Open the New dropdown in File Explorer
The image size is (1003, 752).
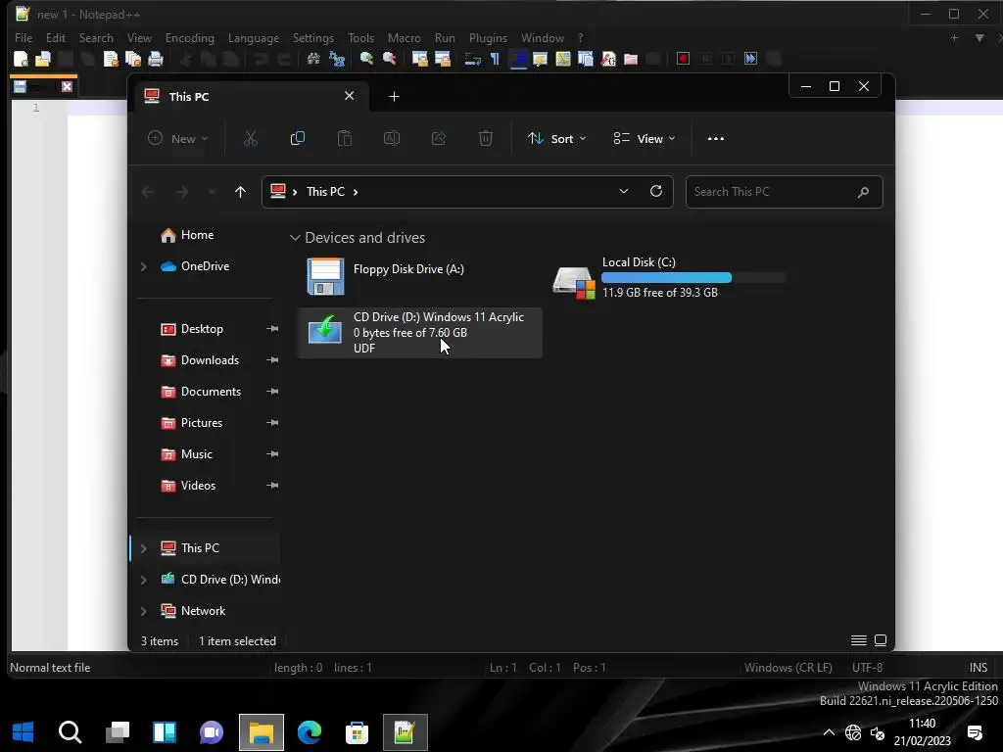[x=178, y=139]
